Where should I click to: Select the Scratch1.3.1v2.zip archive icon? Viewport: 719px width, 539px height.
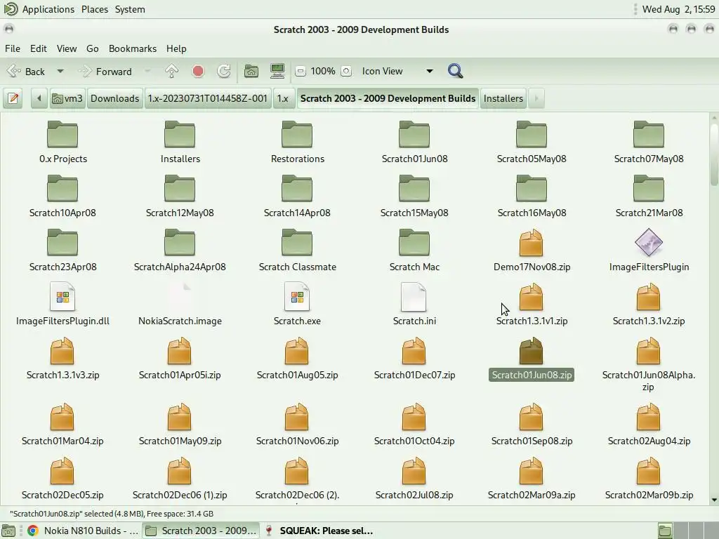click(x=648, y=297)
